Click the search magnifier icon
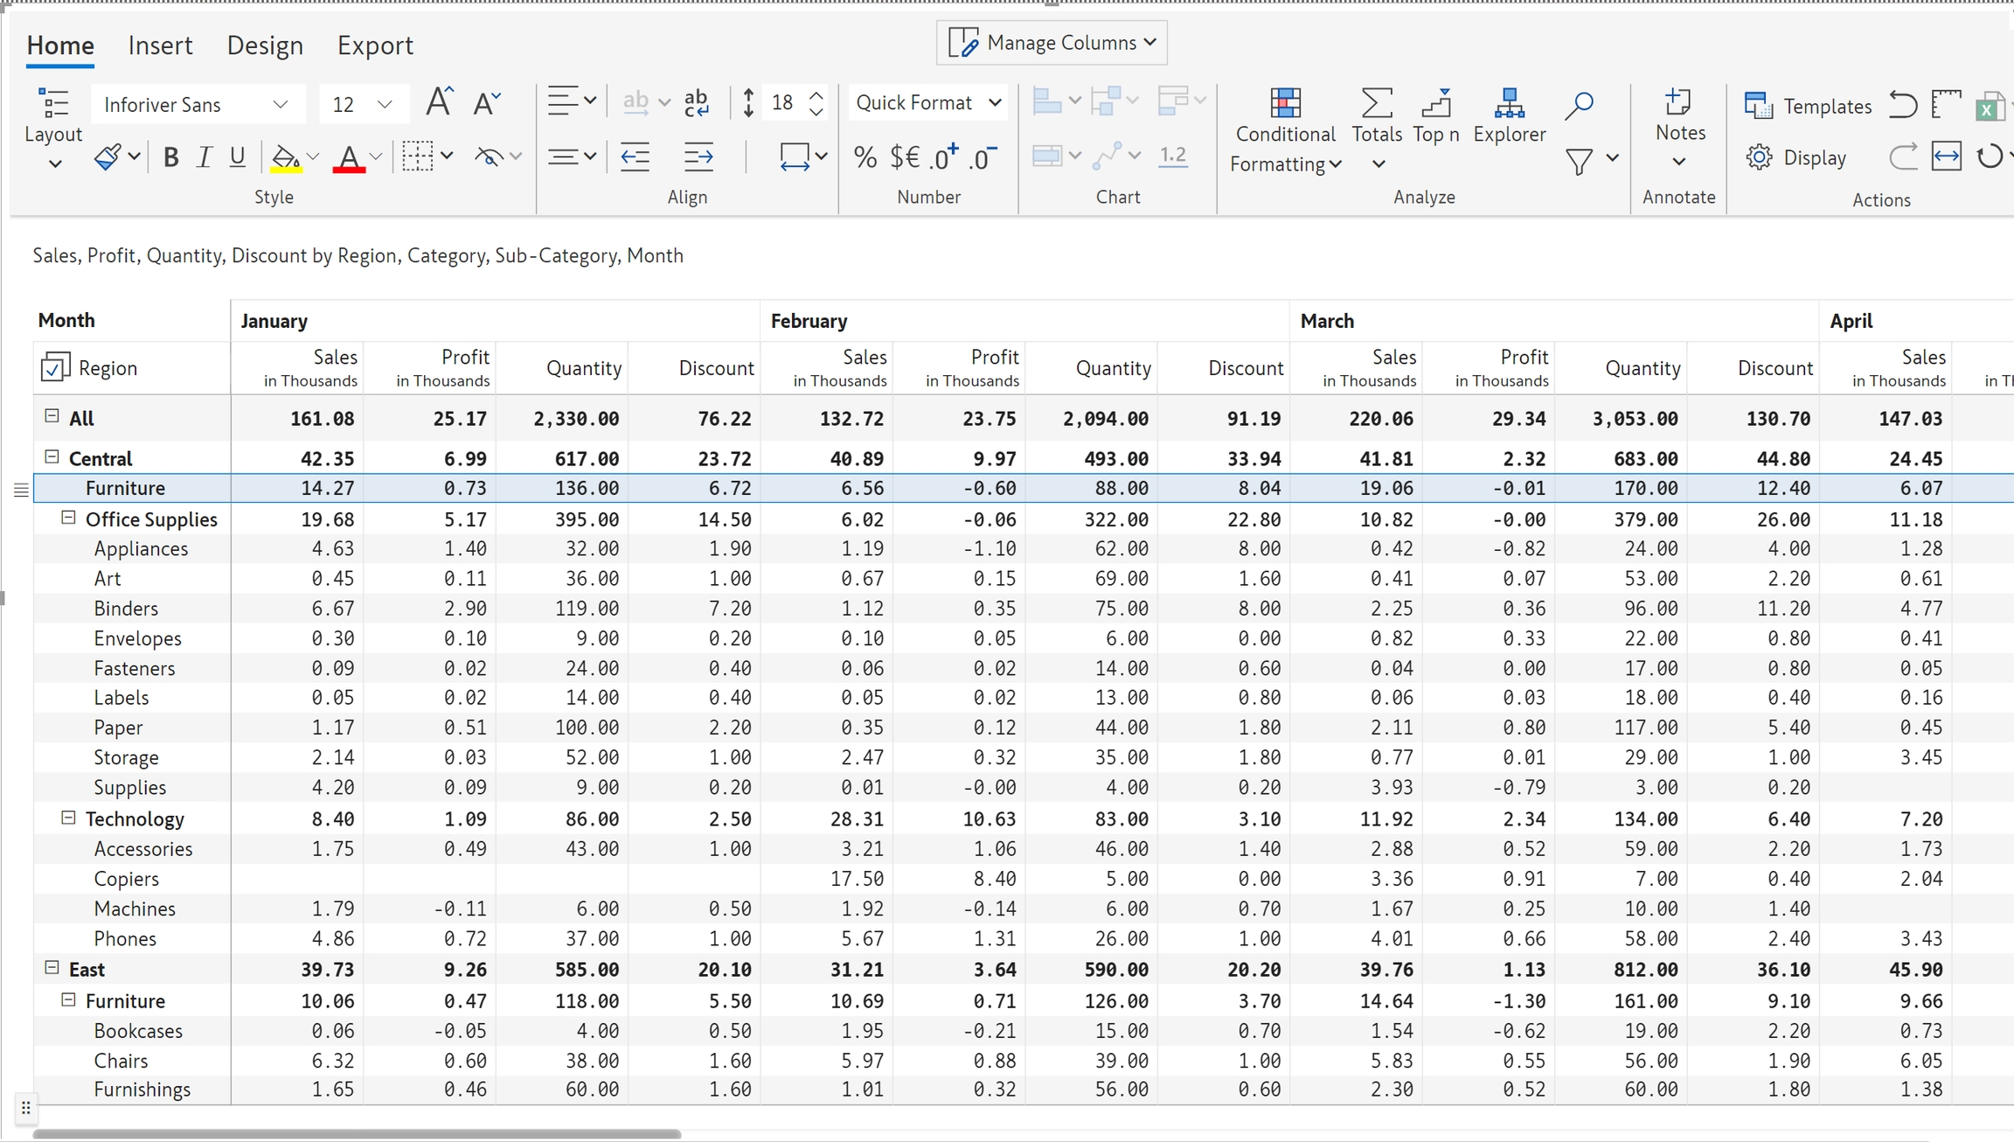The height and width of the screenshot is (1142, 2014). pos(1579,105)
